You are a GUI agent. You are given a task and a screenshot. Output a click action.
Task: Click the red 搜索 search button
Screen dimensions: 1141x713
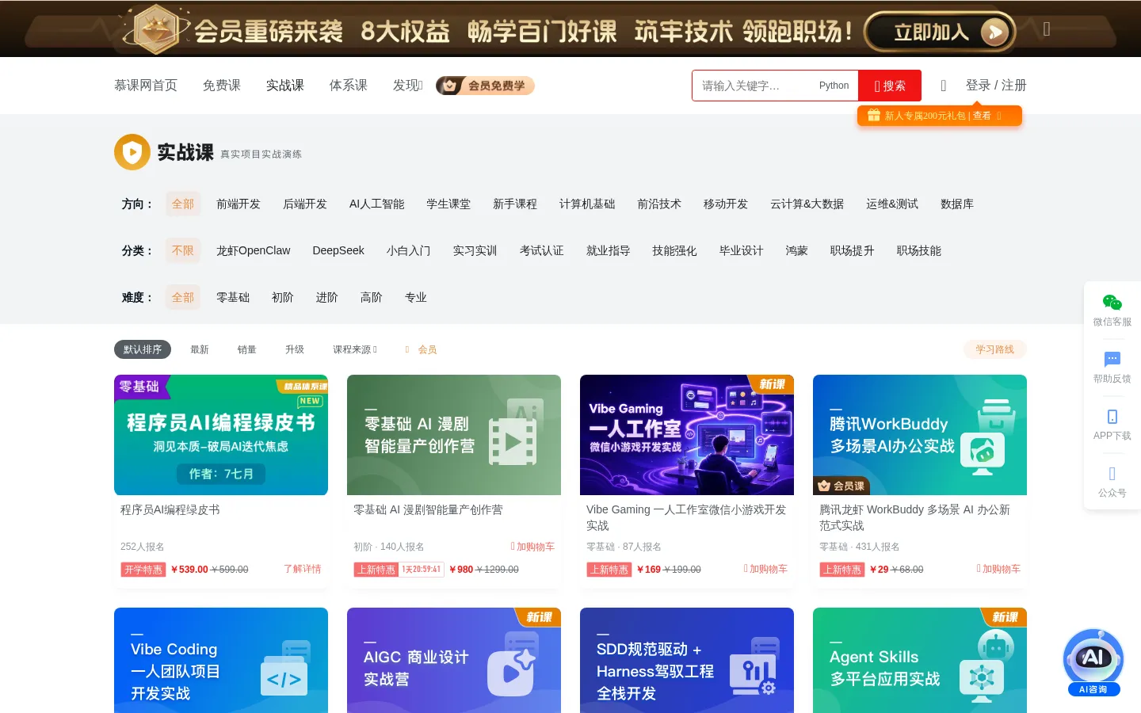click(x=890, y=86)
